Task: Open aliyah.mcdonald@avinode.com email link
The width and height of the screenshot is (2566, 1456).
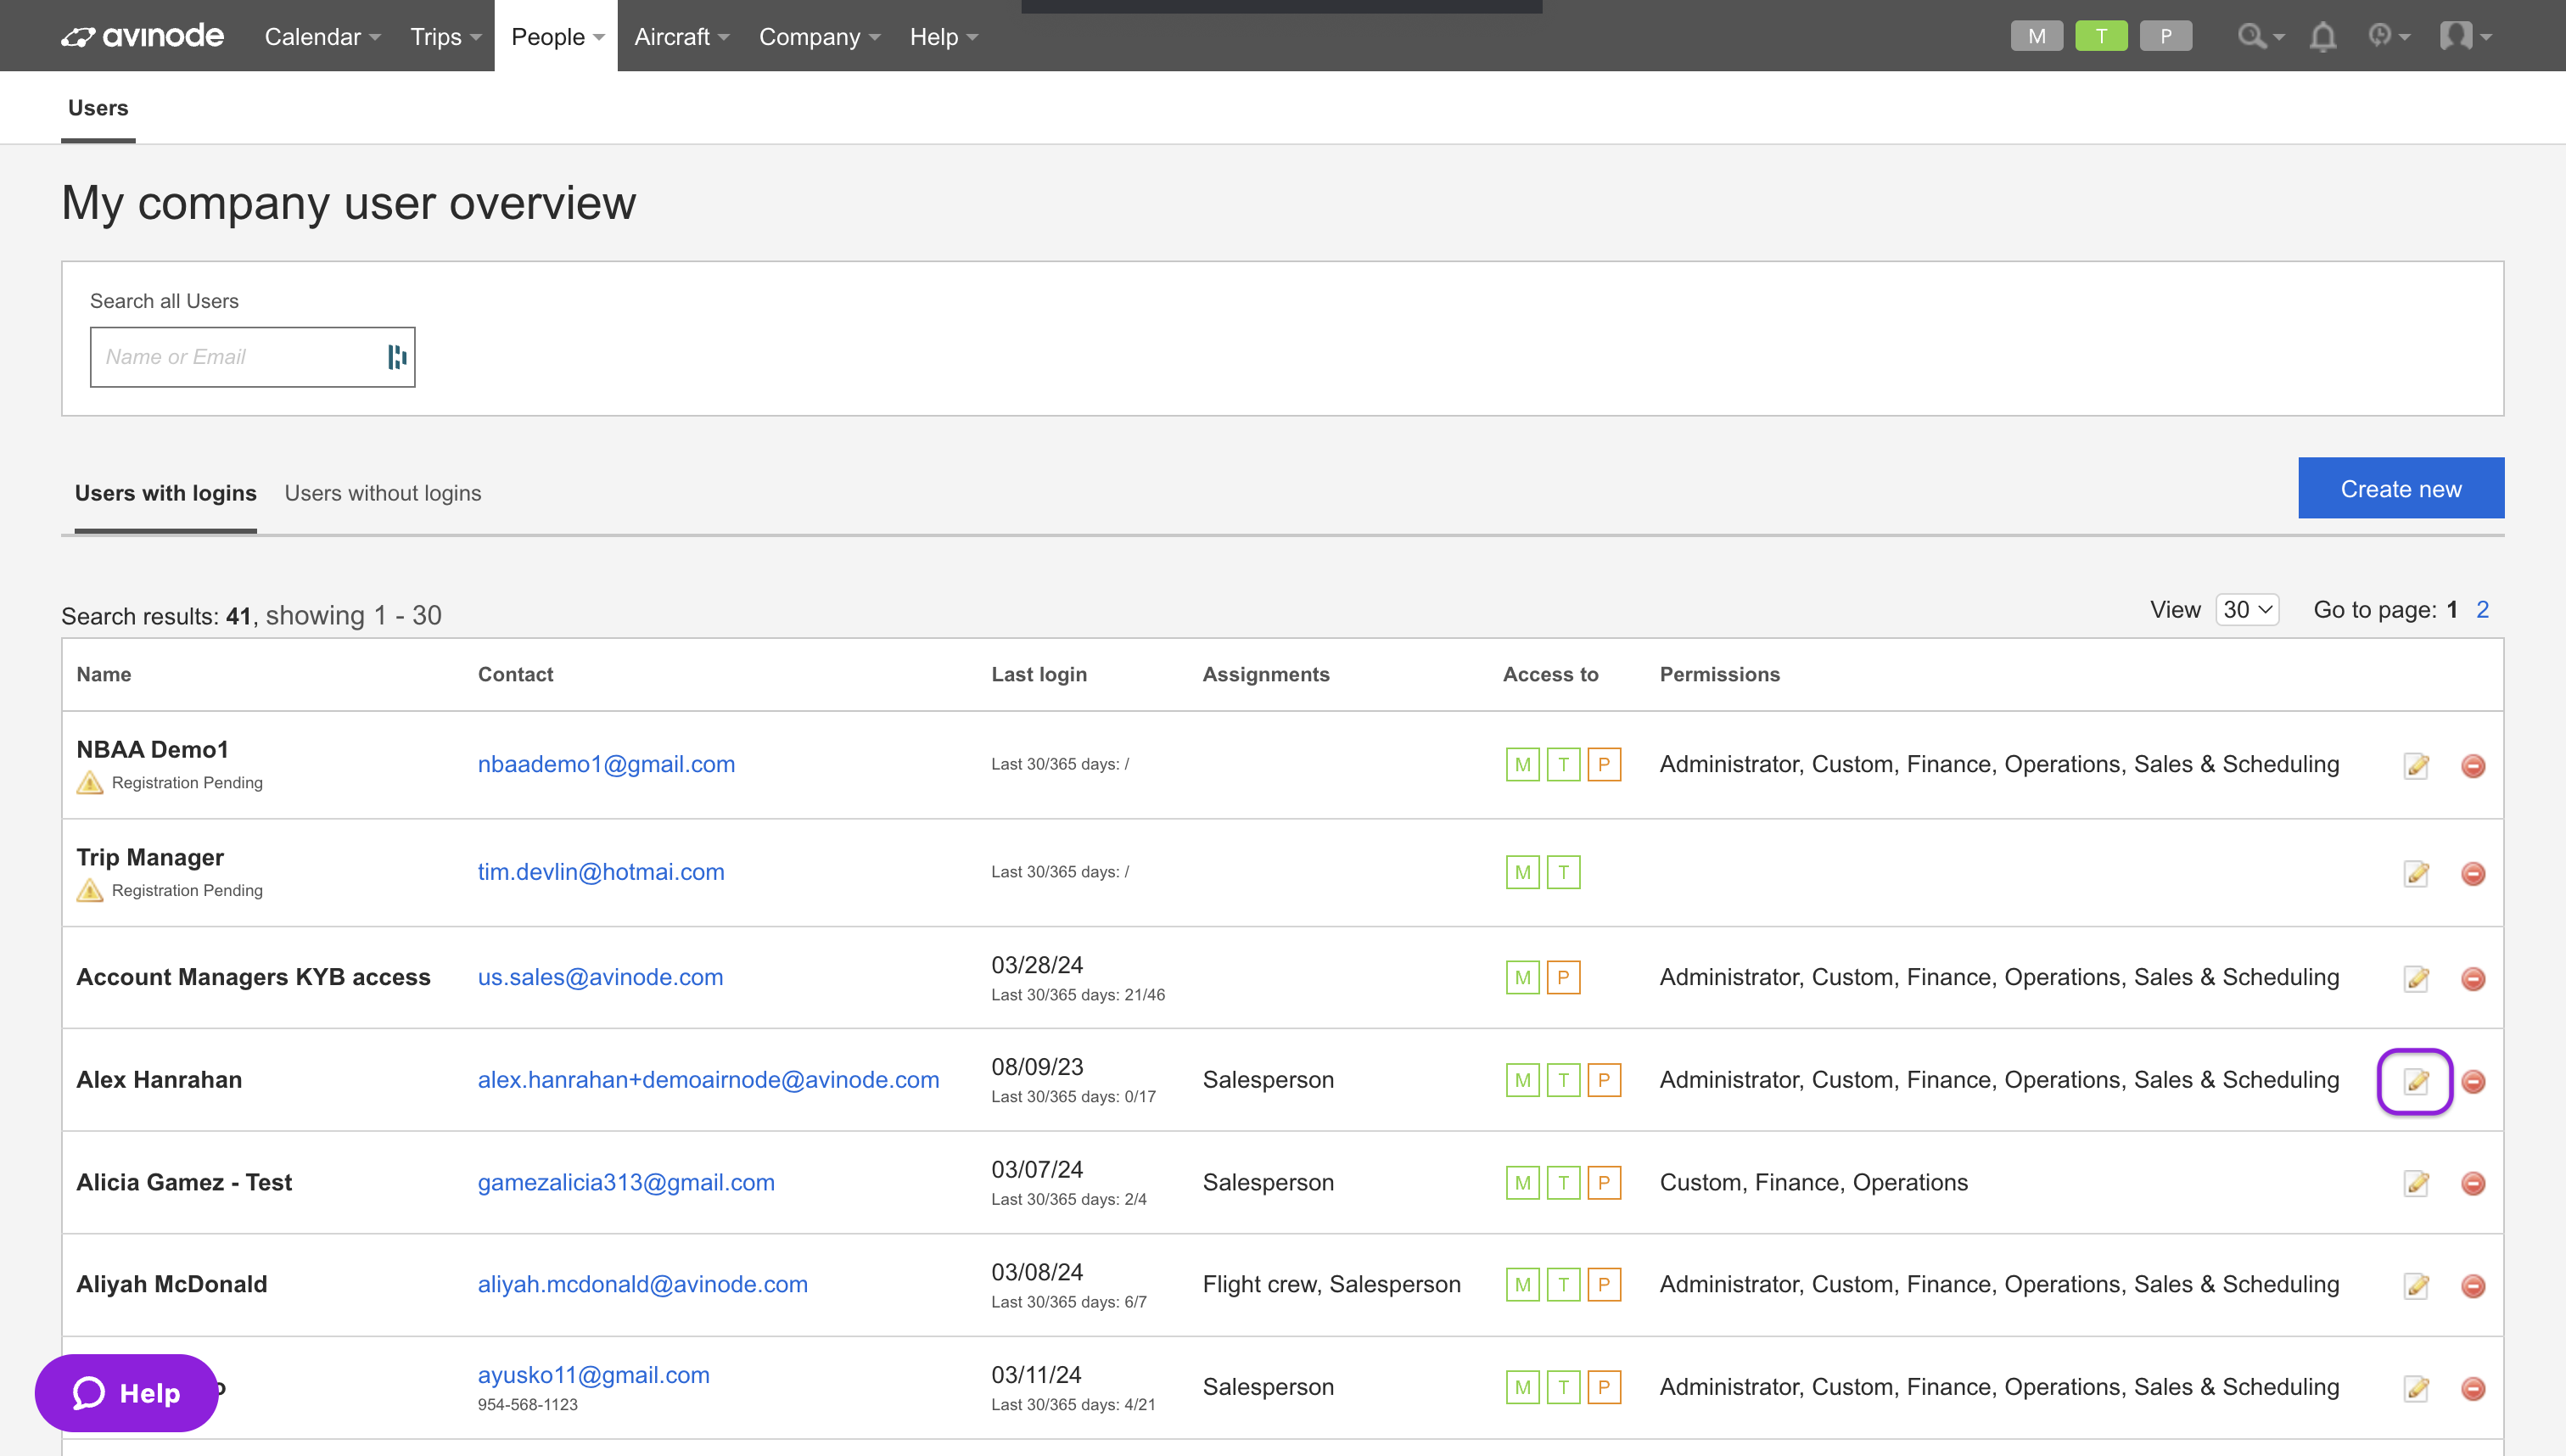Action: pos(643,1285)
